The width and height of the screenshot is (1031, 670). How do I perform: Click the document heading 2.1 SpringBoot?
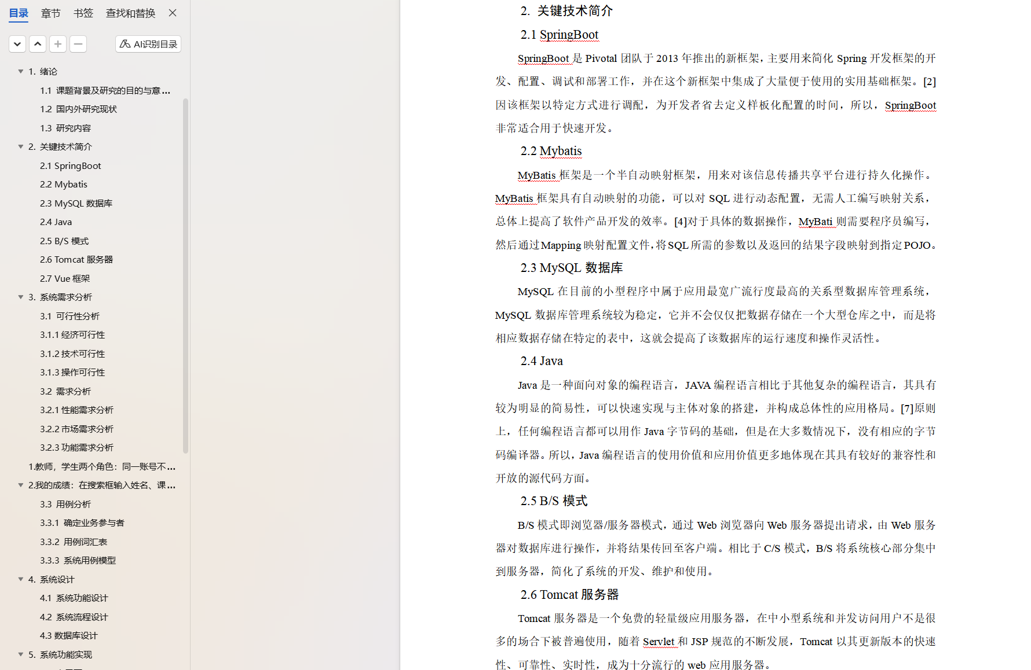coord(560,35)
